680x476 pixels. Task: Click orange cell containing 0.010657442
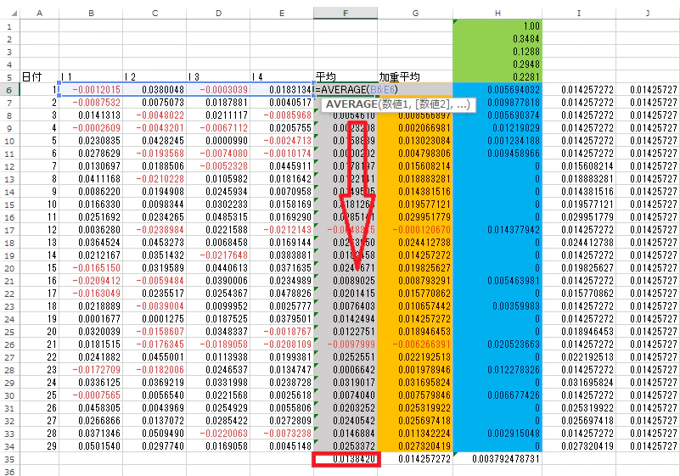[415, 306]
